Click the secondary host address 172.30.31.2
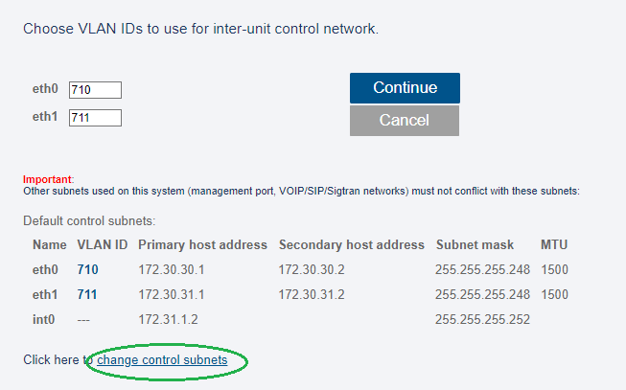The width and height of the screenshot is (626, 390). (x=313, y=295)
